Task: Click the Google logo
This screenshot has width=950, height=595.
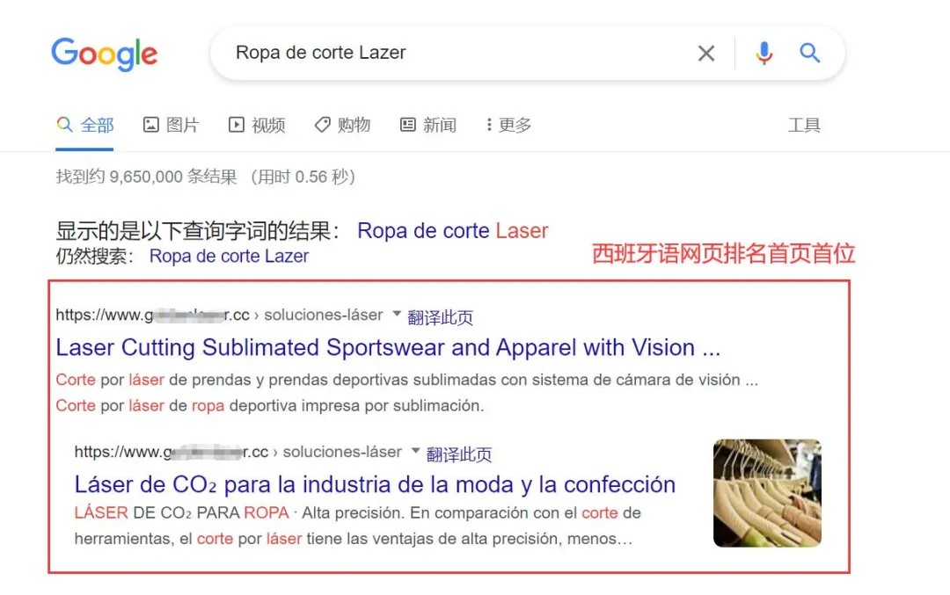Action: 104,54
